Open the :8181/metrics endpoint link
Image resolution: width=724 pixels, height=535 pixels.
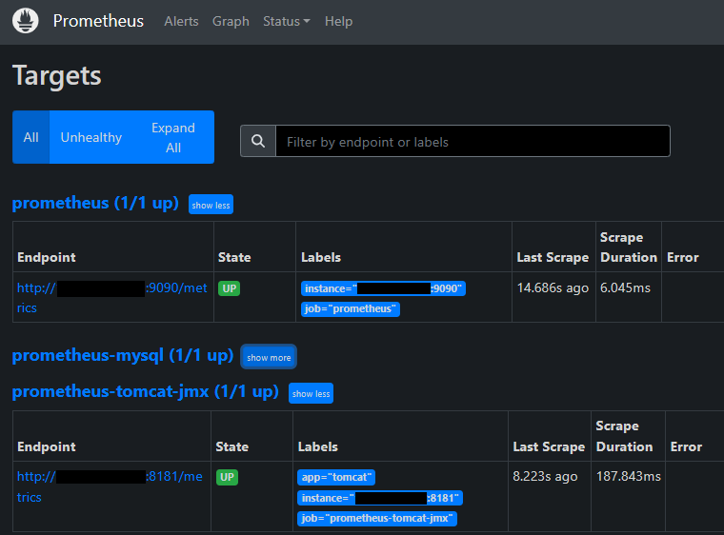click(x=110, y=486)
